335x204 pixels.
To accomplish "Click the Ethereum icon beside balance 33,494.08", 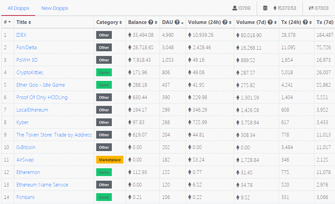I will [x=130, y=35].
